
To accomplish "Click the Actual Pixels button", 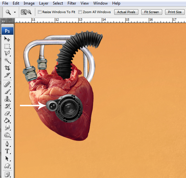I will point(126,12).
